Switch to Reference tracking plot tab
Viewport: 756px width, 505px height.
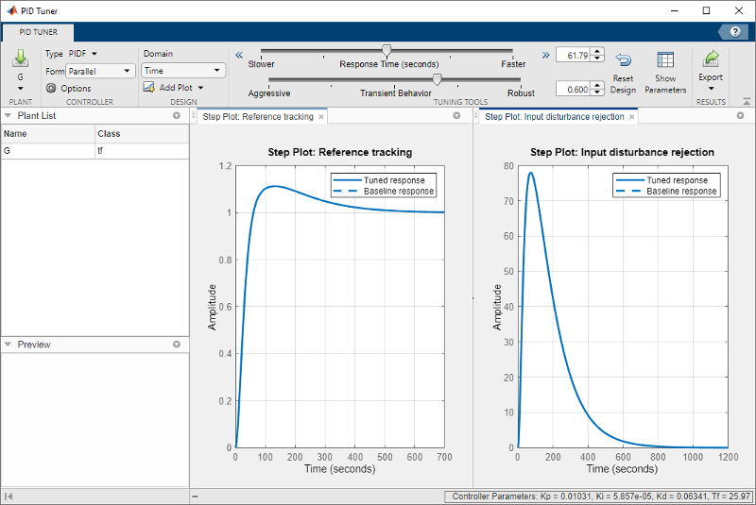click(255, 117)
